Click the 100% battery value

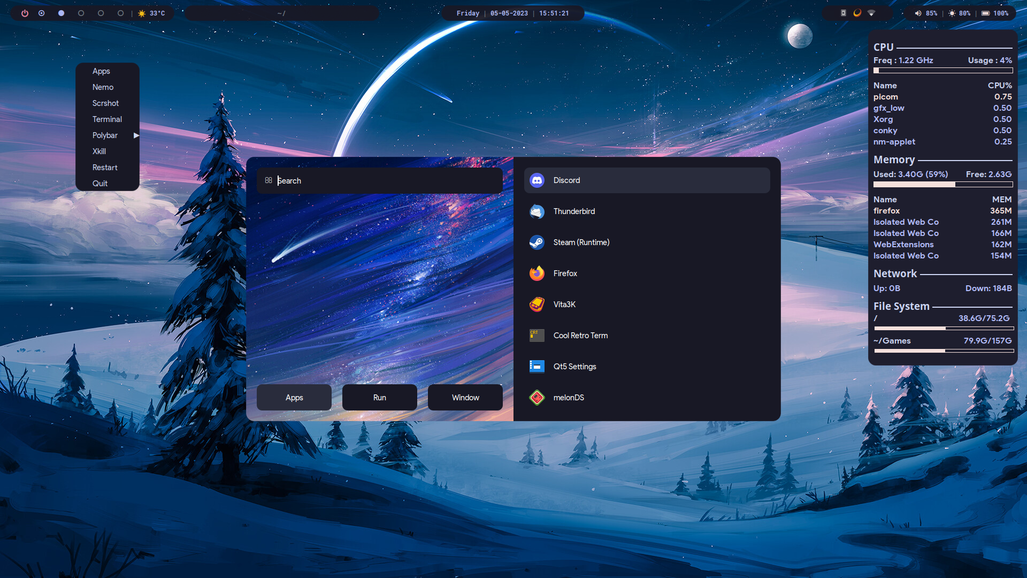pos(1001,13)
